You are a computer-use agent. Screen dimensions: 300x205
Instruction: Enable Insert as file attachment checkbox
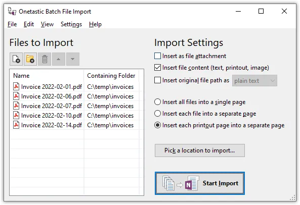click(x=157, y=56)
